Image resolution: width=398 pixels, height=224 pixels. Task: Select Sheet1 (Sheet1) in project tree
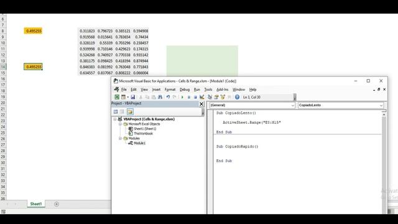pos(145,129)
